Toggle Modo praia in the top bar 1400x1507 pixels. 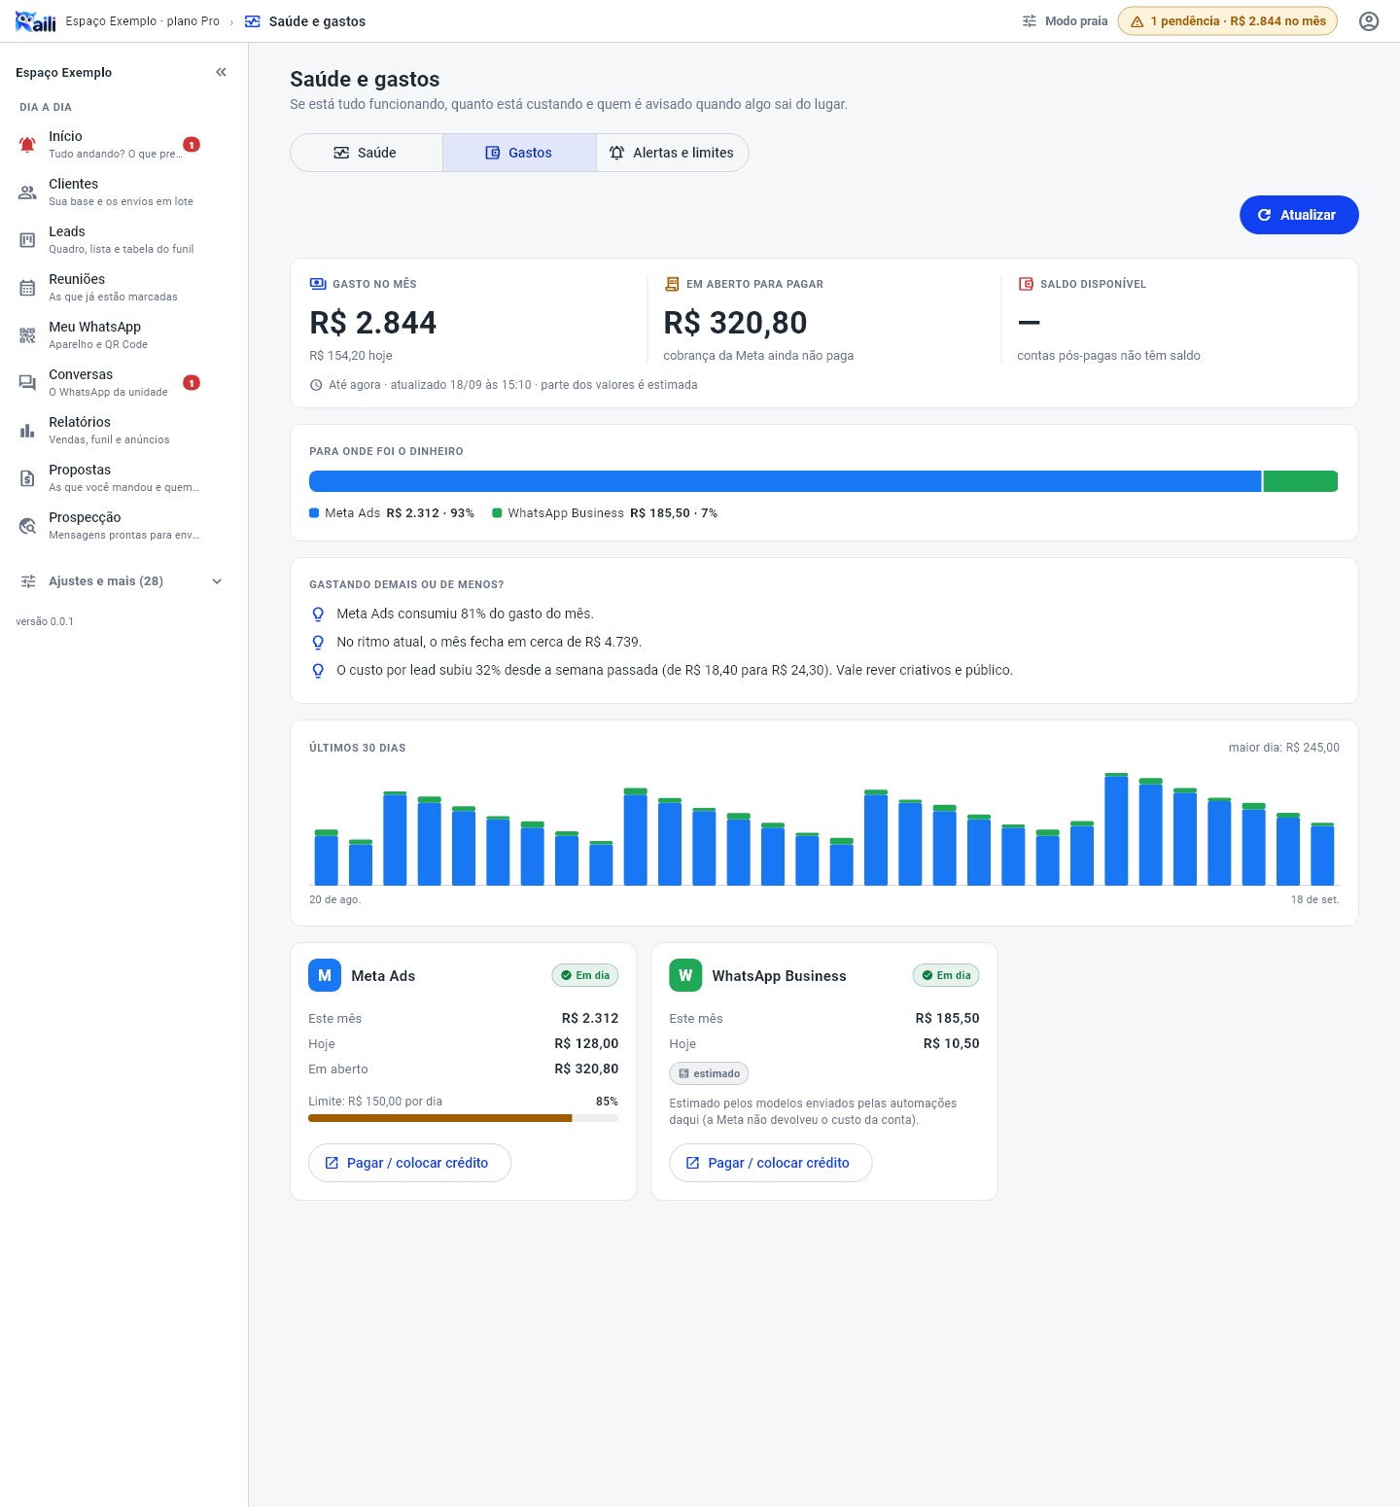click(1065, 21)
